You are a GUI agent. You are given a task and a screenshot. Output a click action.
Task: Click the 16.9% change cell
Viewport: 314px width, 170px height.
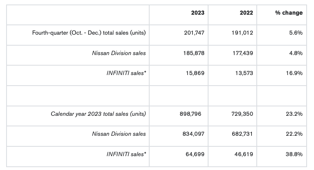[x=294, y=73]
